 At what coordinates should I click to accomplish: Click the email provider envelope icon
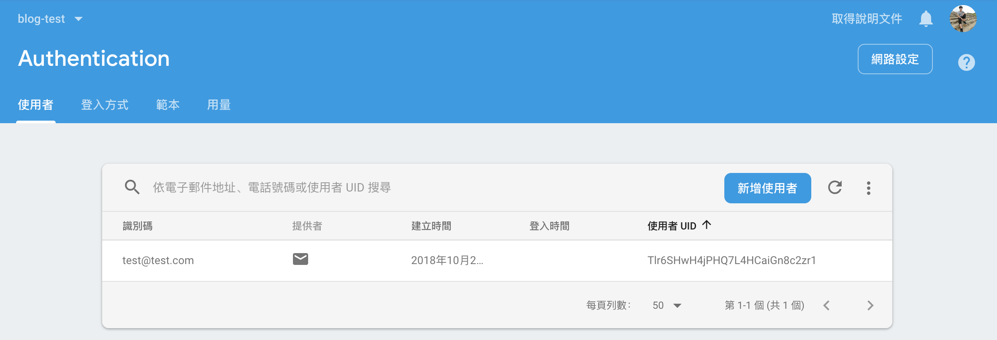300,259
